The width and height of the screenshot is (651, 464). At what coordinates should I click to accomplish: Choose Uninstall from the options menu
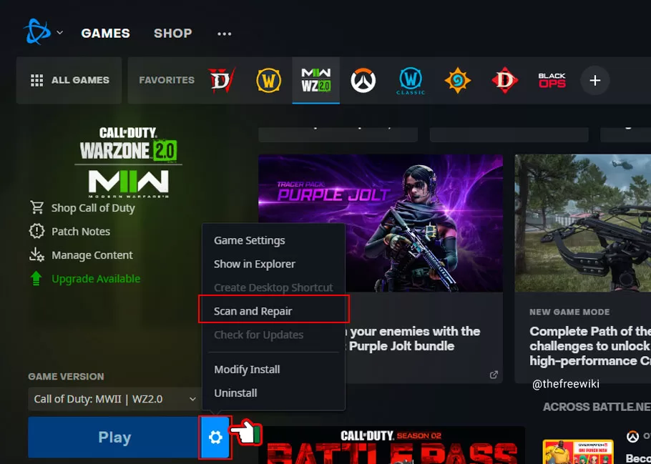tap(273, 393)
